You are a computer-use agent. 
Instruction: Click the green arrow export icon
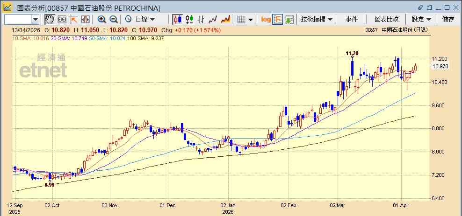(x=289, y=20)
